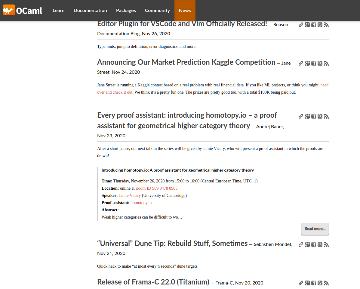Open RSS feed icon for Dune Tip post

click(326, 244)
